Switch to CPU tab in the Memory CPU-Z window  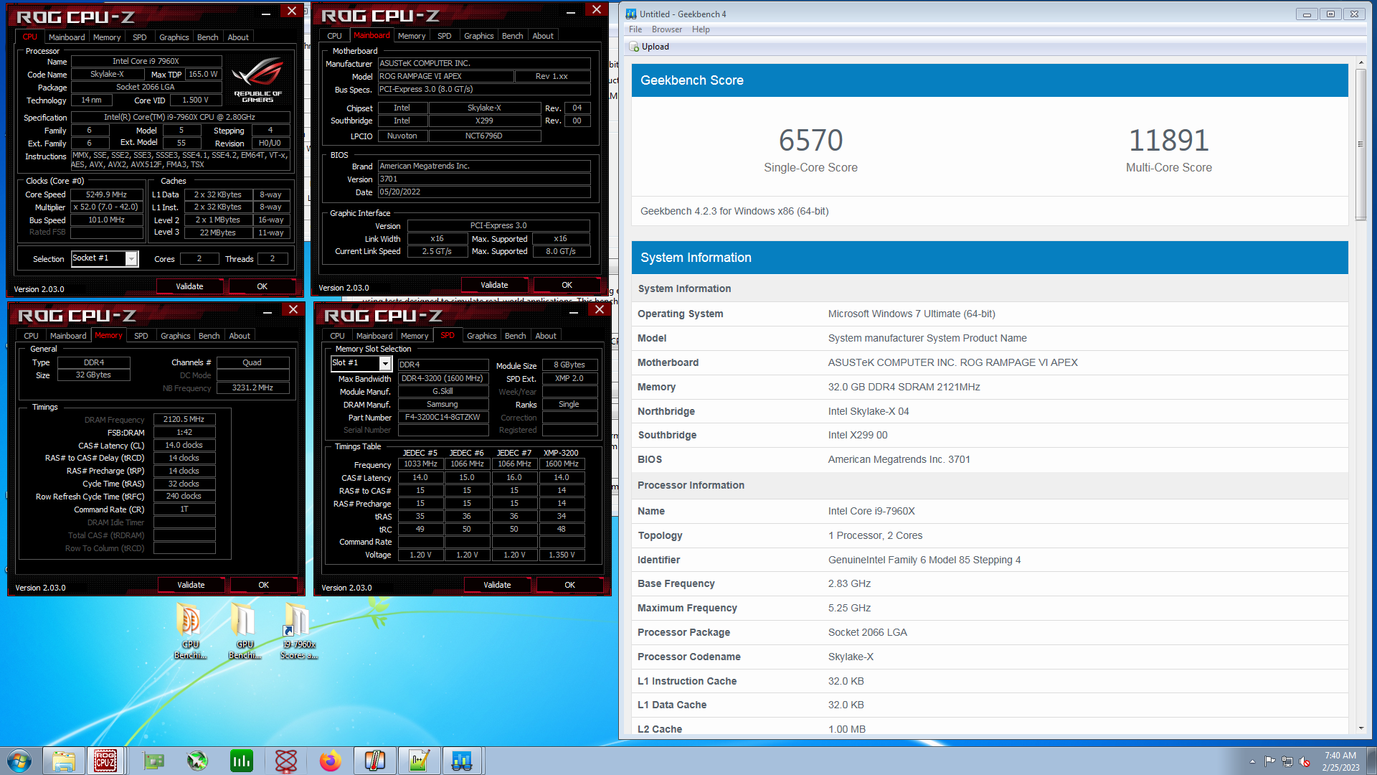point(31,336)
